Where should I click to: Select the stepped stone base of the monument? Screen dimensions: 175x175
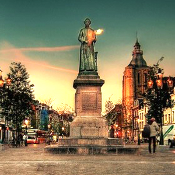point(91,144)
